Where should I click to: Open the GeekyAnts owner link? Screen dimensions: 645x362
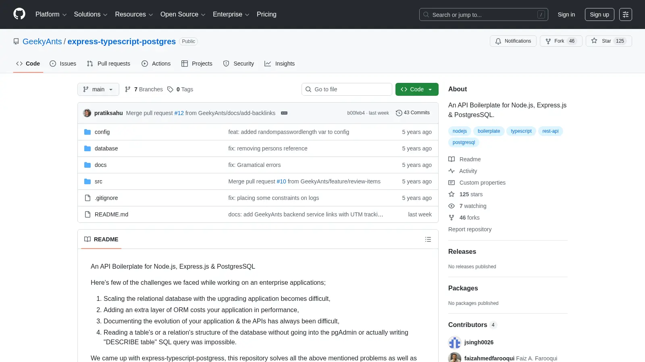42,41
